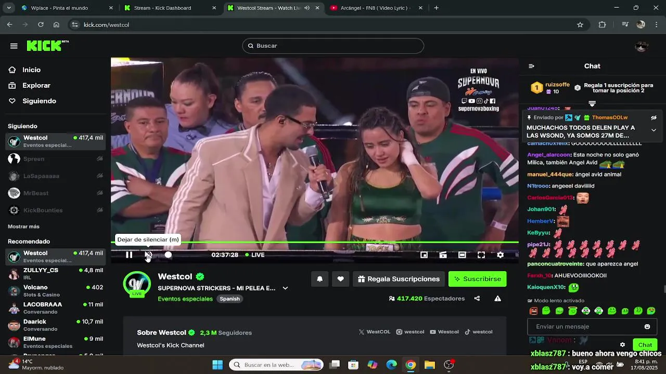Click the Spanish language tag
The width and height of the screenshot is (666, 374).
point(229,299)
